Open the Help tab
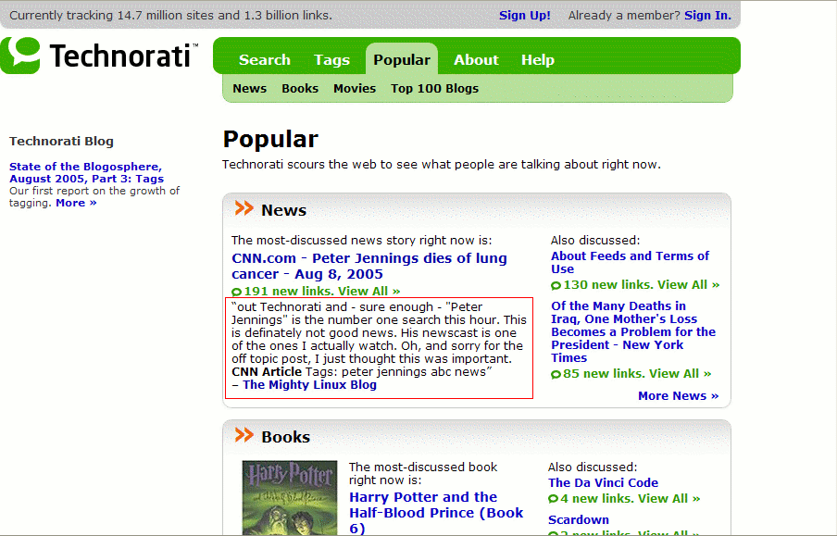 point(538,60)
